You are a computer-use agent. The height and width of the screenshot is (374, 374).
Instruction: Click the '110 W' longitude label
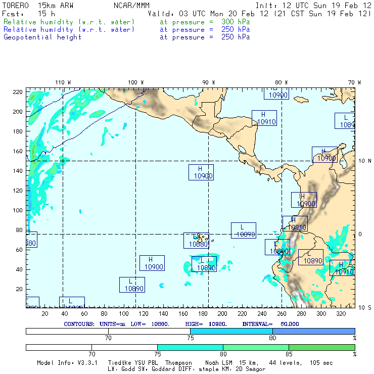coord(63,82)
